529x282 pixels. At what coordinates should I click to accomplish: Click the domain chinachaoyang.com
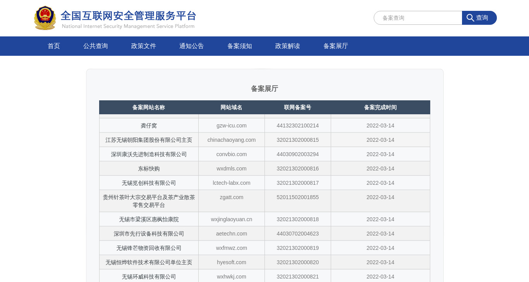(232, 140)
